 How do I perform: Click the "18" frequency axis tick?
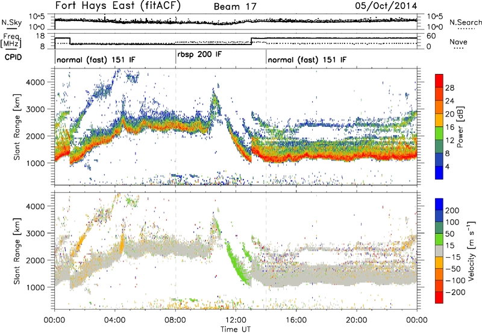(x=40, y=36)
